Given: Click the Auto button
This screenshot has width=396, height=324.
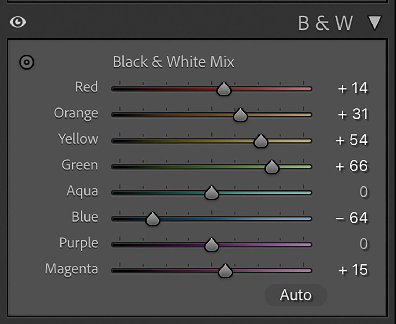Looking at the screenshot, I should pyautogui.click(x=296, y=295).
